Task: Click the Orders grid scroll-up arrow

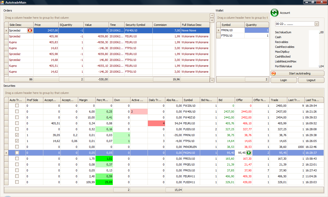Action: pyautogui.click(x=212, y=16)
